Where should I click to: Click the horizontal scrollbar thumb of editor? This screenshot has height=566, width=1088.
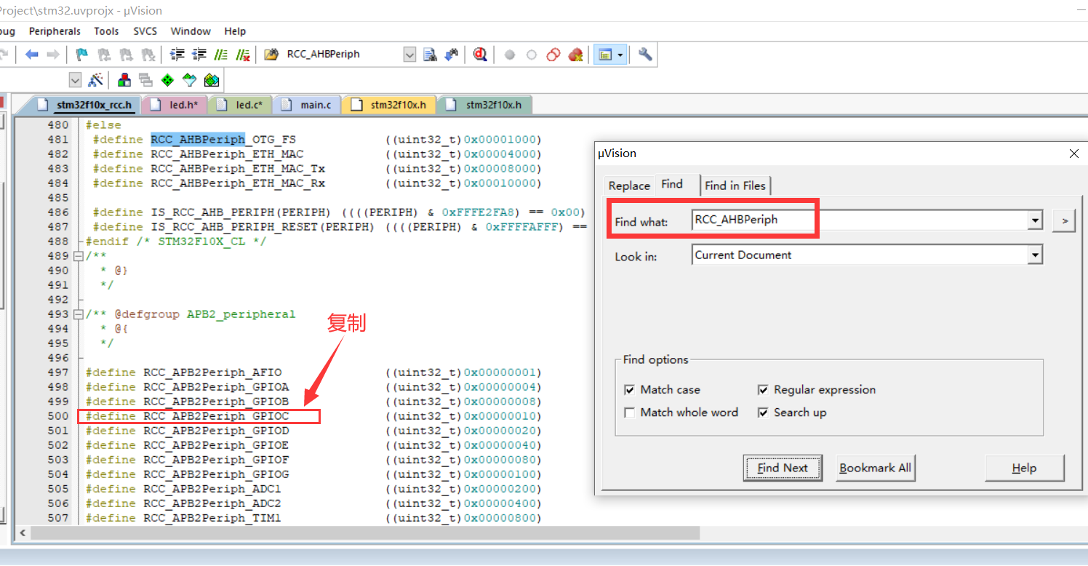(x=365, y=533)
